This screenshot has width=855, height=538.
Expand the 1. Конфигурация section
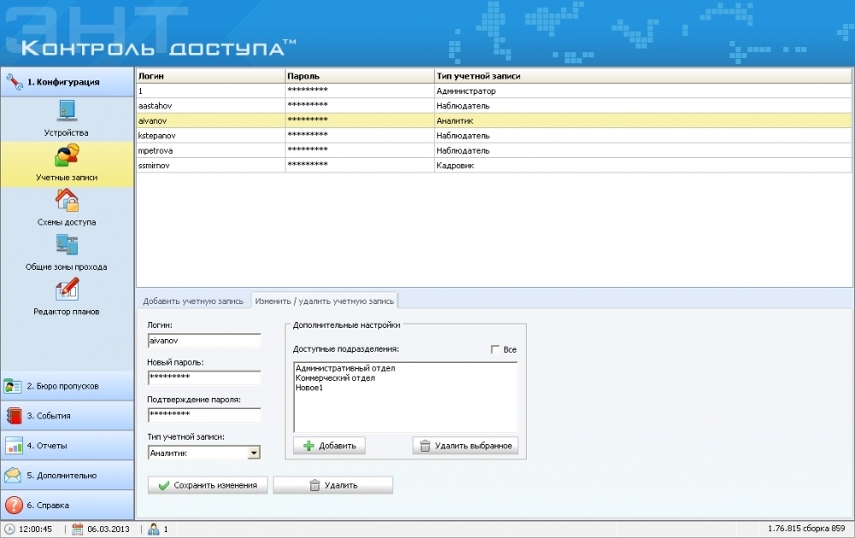click(67, 82)
